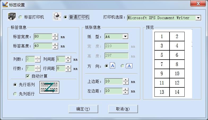208x120 pixels.
Task: Click the 上边距 input field
Action: pyautogui.click(x=114, y=81)
